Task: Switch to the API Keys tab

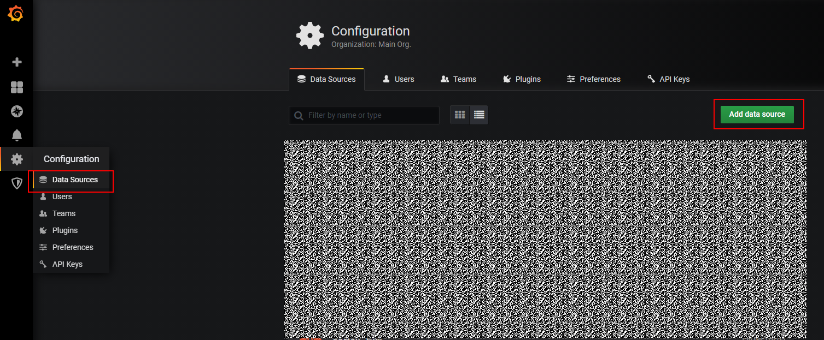Action: (668, 79)
